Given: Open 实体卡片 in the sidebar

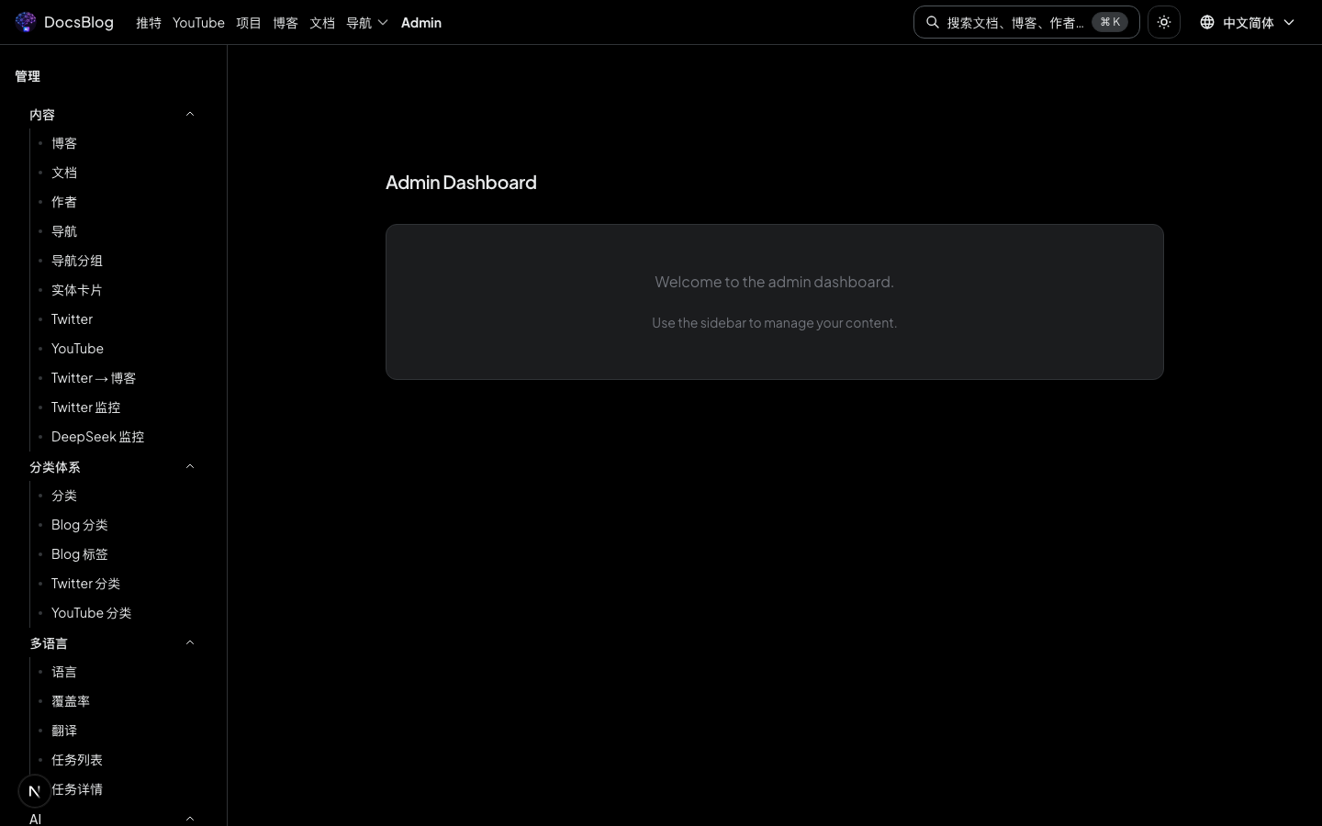Looking at the screenshot, I should pos(77,290).
